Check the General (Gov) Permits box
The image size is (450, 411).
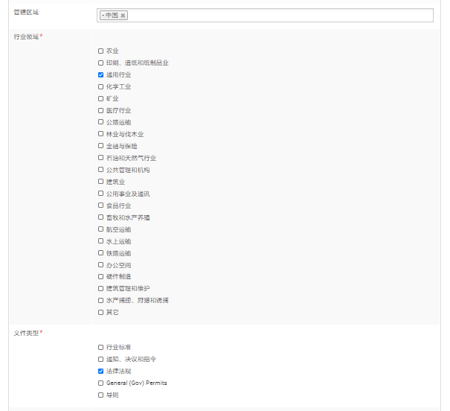[101, 383]
